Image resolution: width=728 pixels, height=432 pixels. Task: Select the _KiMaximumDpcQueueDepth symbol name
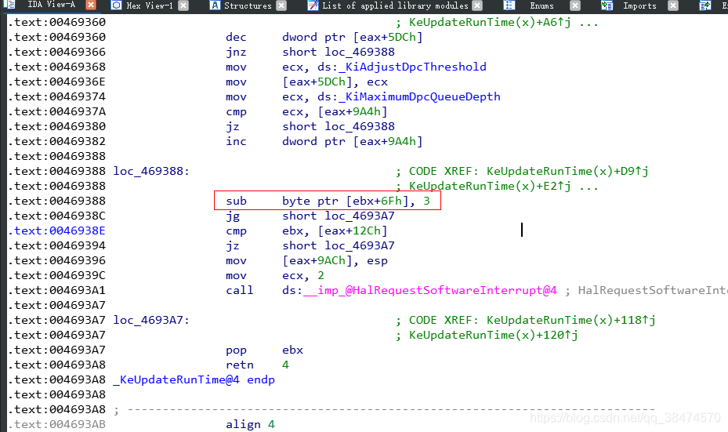click(420, 96)
